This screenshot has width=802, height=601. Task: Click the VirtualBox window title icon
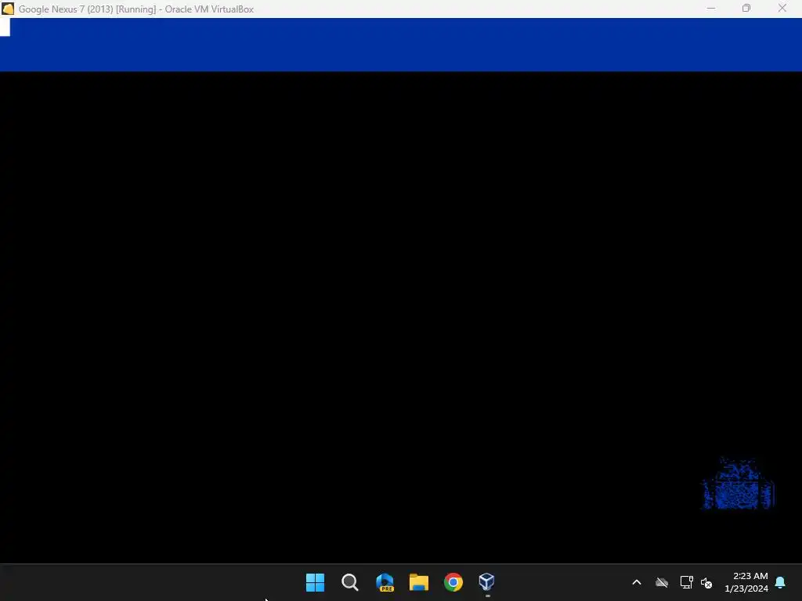click(x=8, y=9)
